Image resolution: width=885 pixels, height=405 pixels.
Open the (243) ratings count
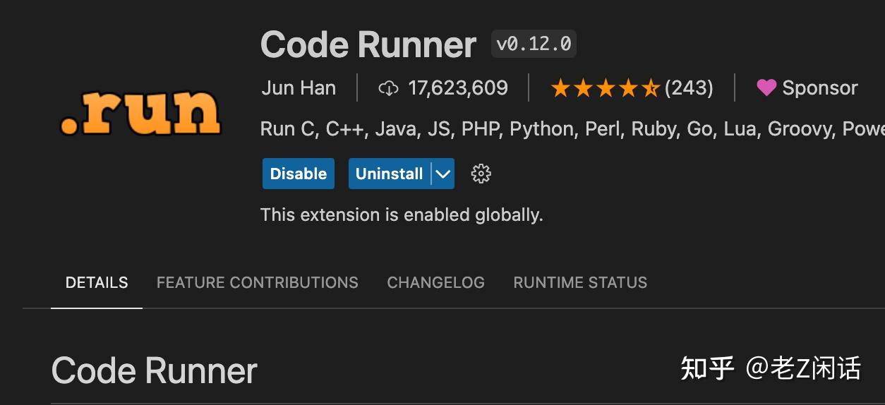(x=689, y=88)
